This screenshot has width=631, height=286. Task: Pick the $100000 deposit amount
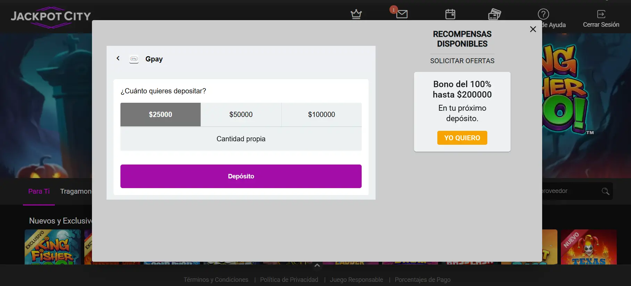321,115
